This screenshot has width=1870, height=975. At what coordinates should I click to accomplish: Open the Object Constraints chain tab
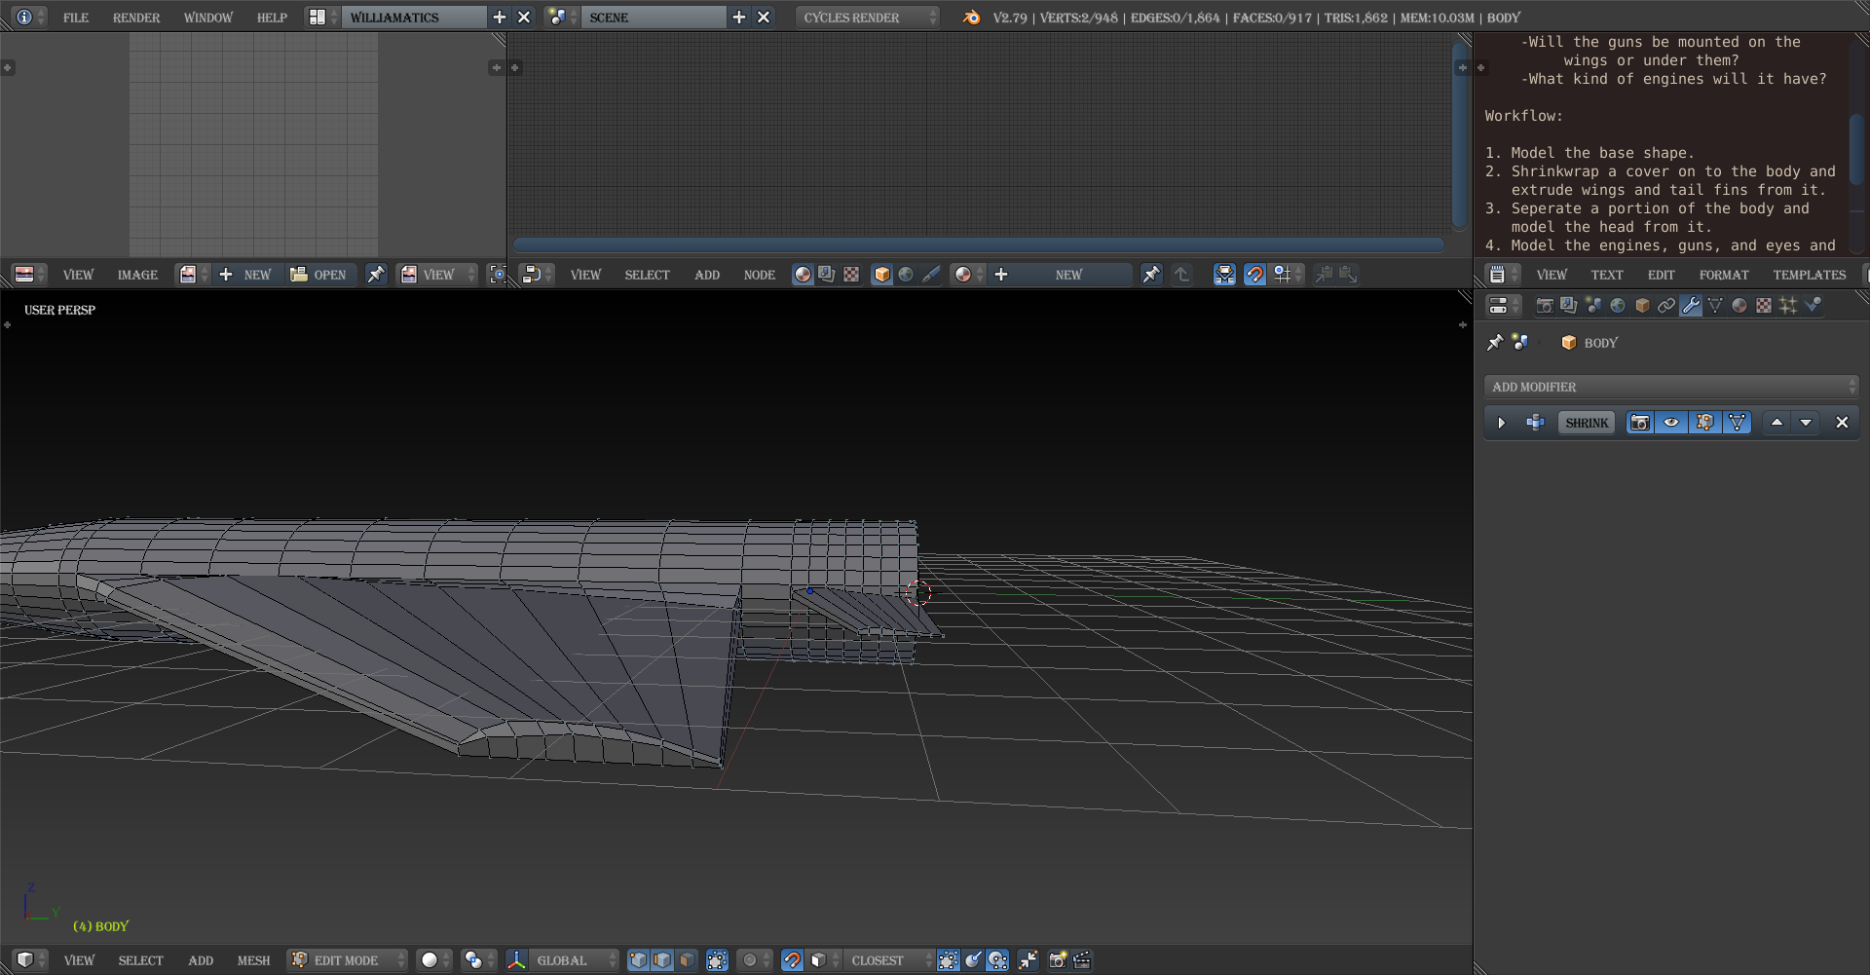coord(1666,306)
